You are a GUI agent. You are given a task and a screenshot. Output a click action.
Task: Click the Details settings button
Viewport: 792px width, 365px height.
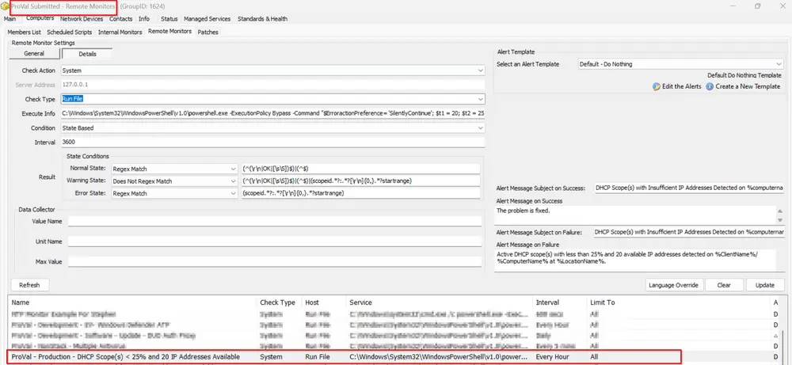tap(87, 54)
